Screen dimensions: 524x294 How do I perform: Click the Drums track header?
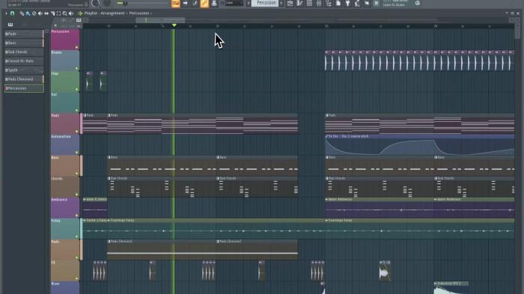65,61
